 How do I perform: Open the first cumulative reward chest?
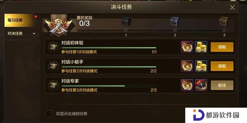tap(126, 21)
